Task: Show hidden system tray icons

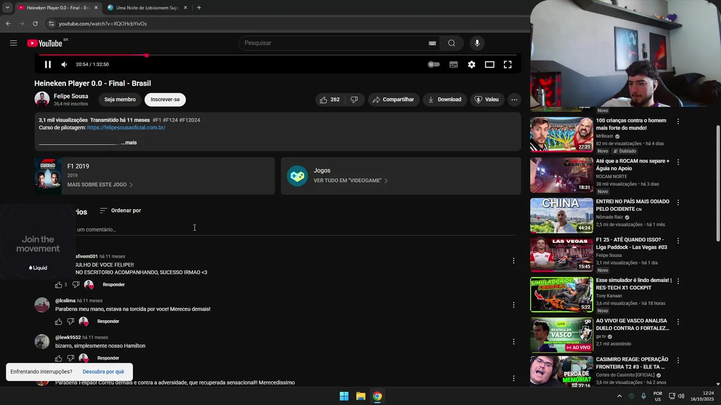Action: pyautogui.click(x=619, y=397)
